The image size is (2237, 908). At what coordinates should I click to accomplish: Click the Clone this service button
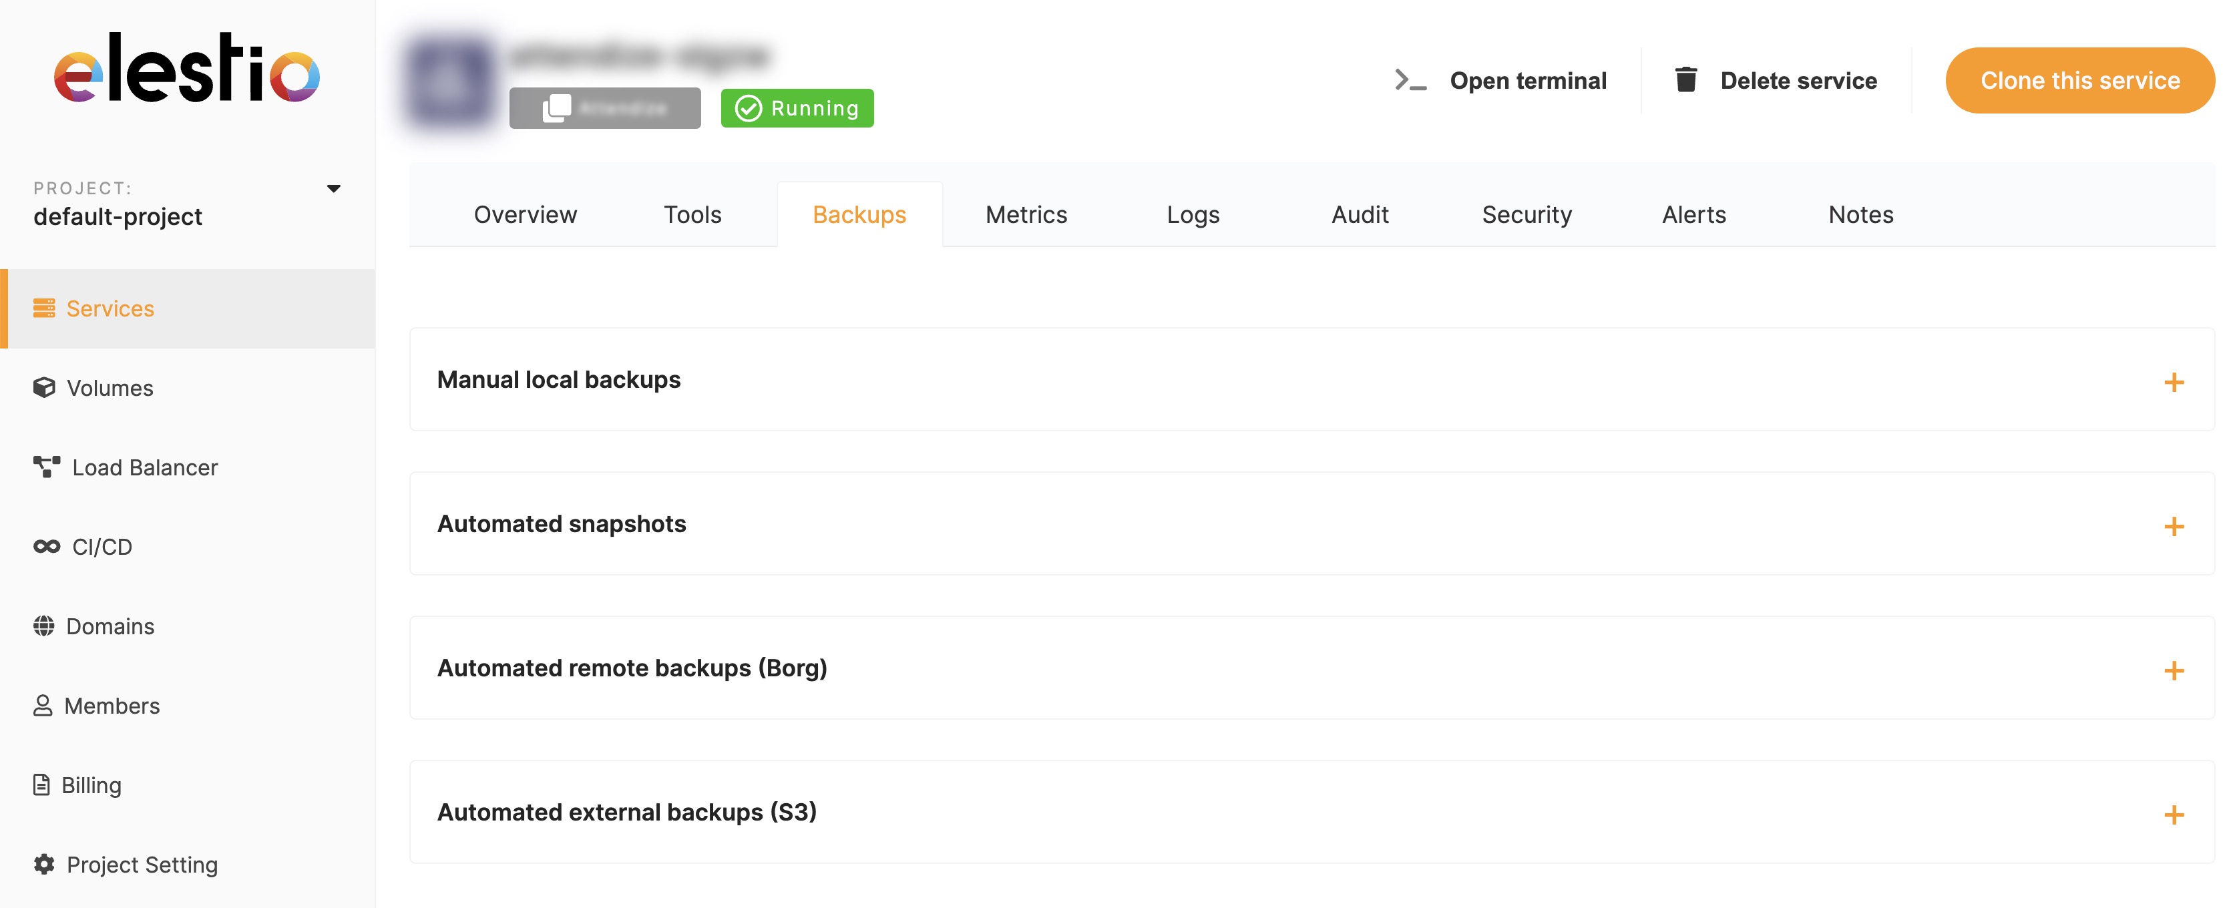coord(2080,80)
